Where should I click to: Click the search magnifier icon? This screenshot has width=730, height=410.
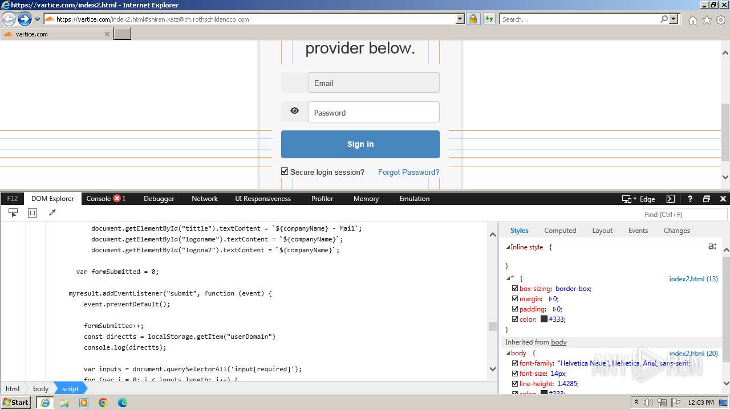pyautogui.click(x=664, y=19)
